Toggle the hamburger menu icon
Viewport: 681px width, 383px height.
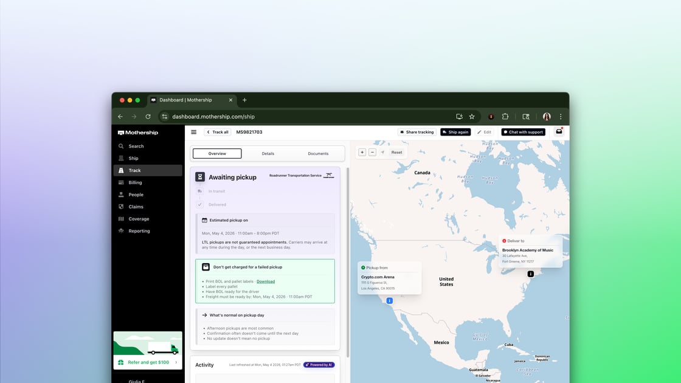pos(194,132)
